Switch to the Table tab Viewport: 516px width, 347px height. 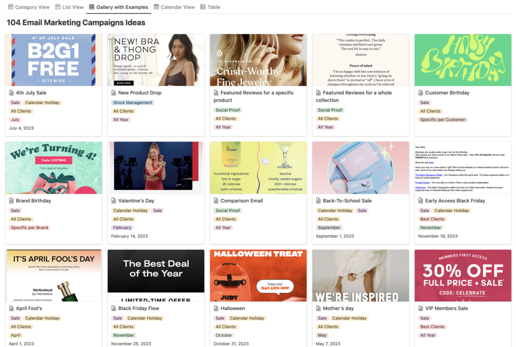tap(211, 7)
